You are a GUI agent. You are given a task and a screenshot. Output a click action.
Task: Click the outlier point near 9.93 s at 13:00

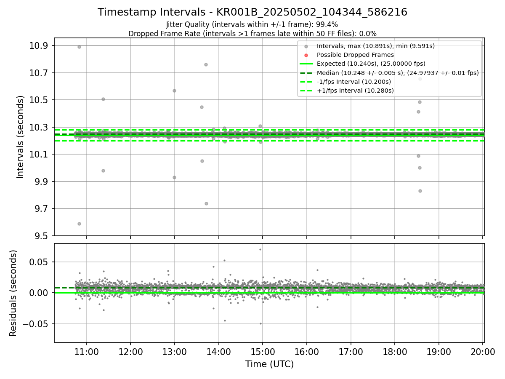(174, 177)
